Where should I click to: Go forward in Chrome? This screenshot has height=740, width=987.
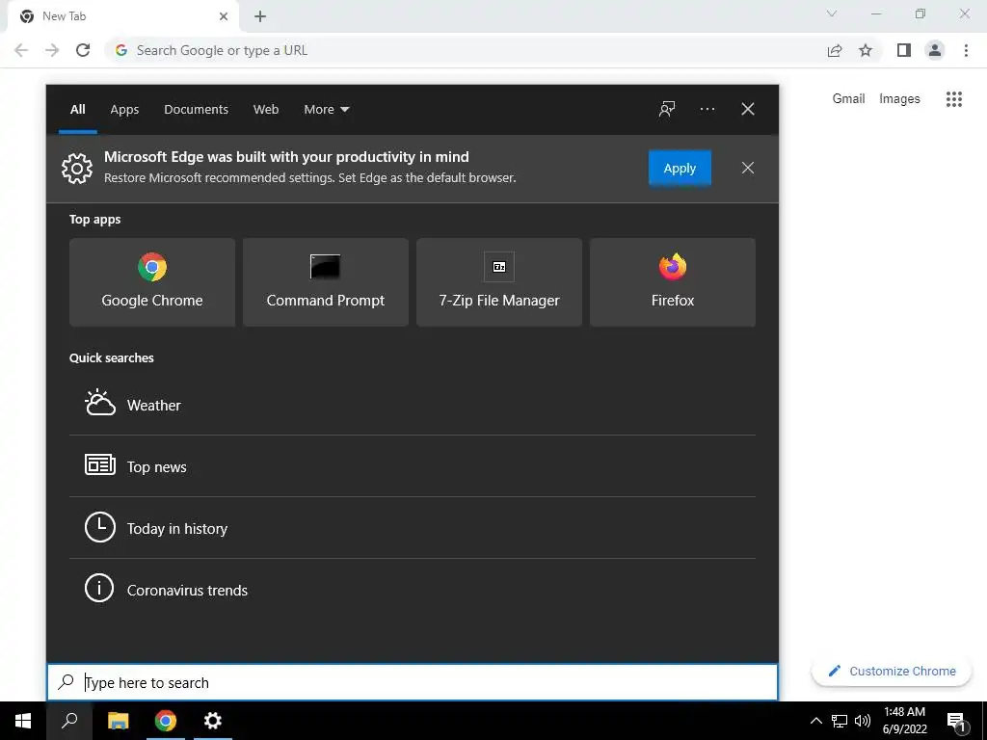[52, 50]
